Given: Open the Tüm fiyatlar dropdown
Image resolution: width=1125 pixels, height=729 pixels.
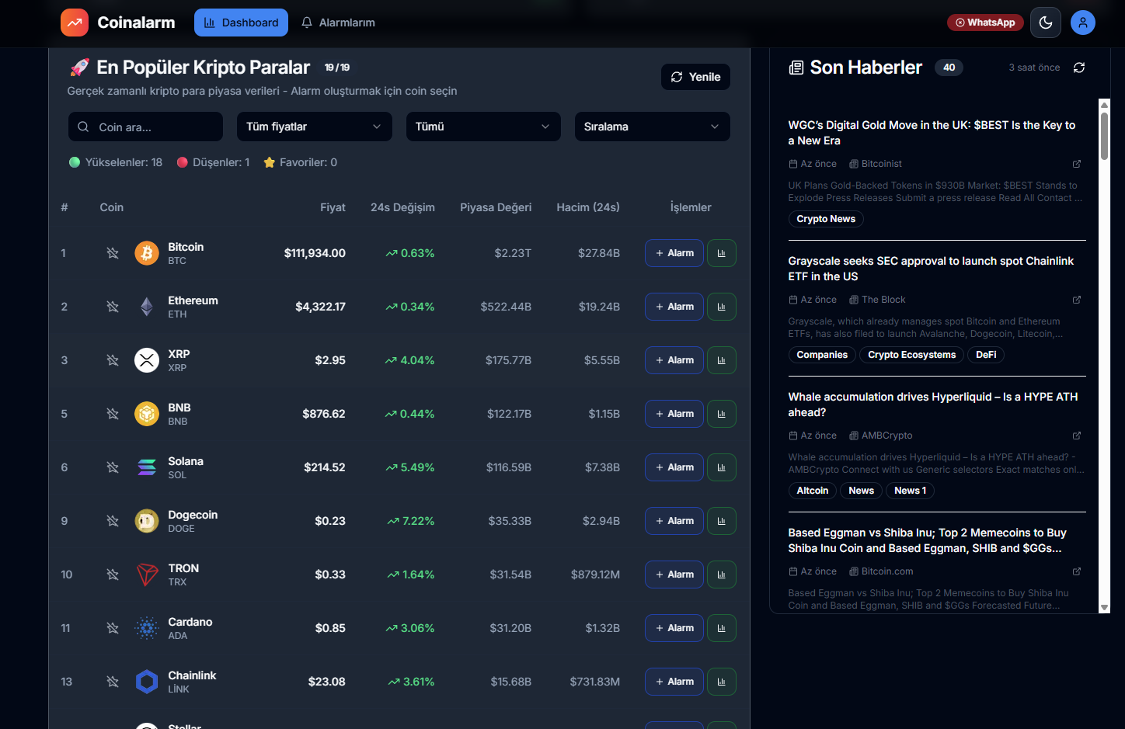Looking at the screenshot, I should point(314,127).
